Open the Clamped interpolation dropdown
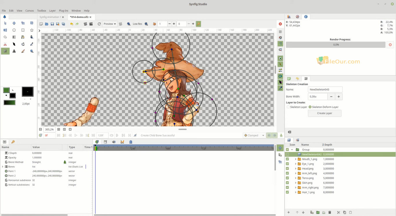396x216 pixels. pyautogui.click(x=254, y=135)
